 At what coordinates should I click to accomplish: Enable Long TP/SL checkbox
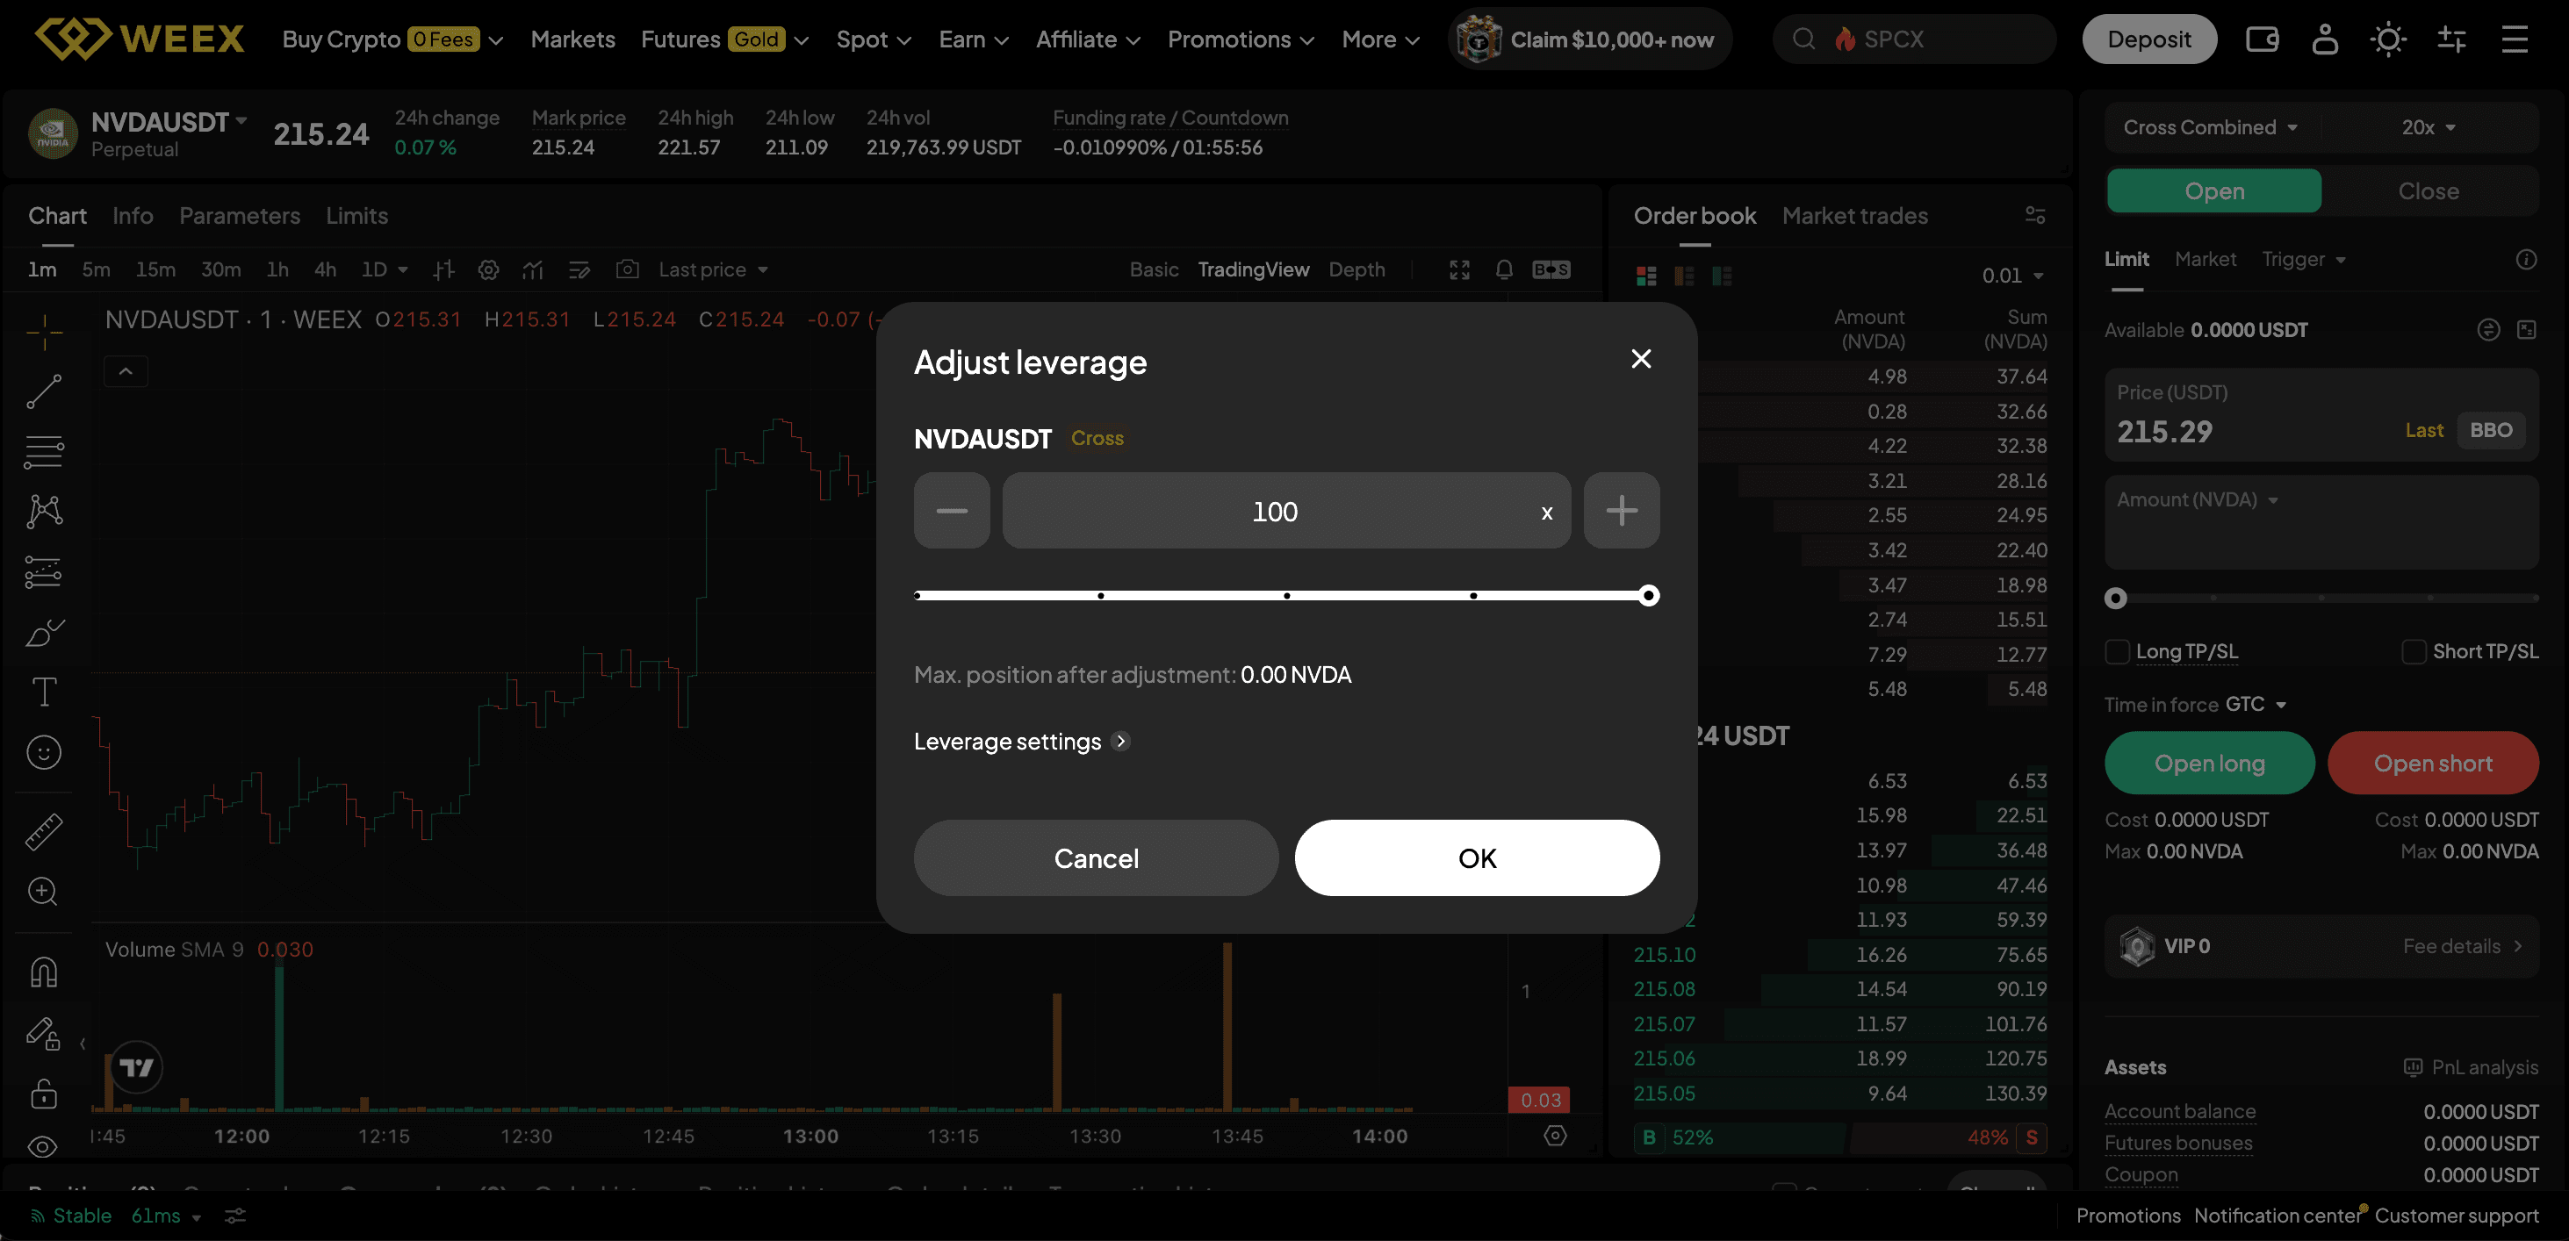click(2117, 652)
